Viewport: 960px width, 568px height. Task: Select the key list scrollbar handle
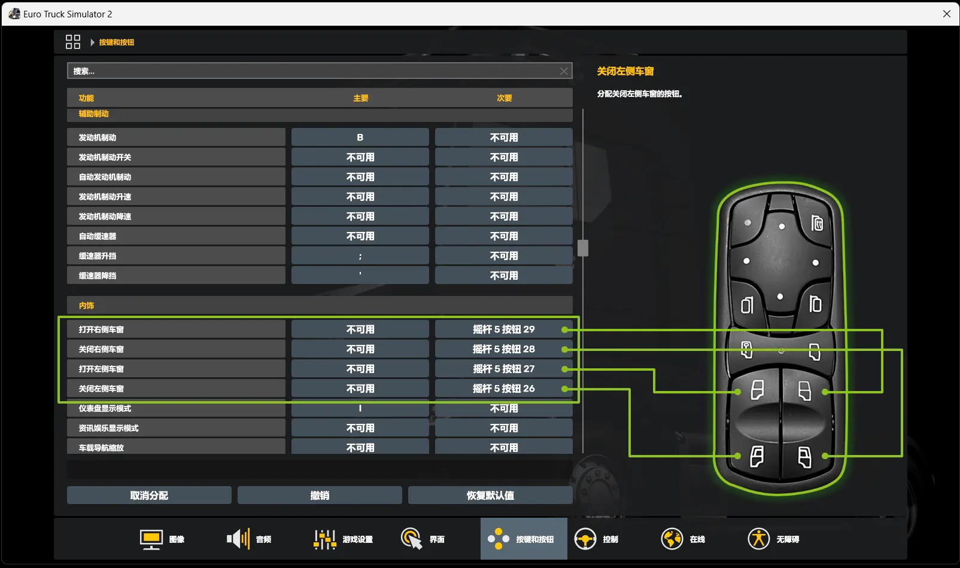tap(583, 248)
